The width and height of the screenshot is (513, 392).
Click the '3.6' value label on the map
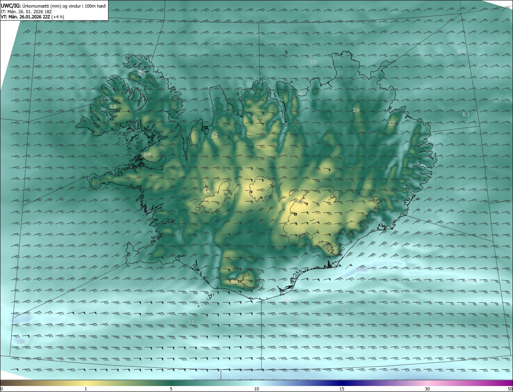[356, 110]
